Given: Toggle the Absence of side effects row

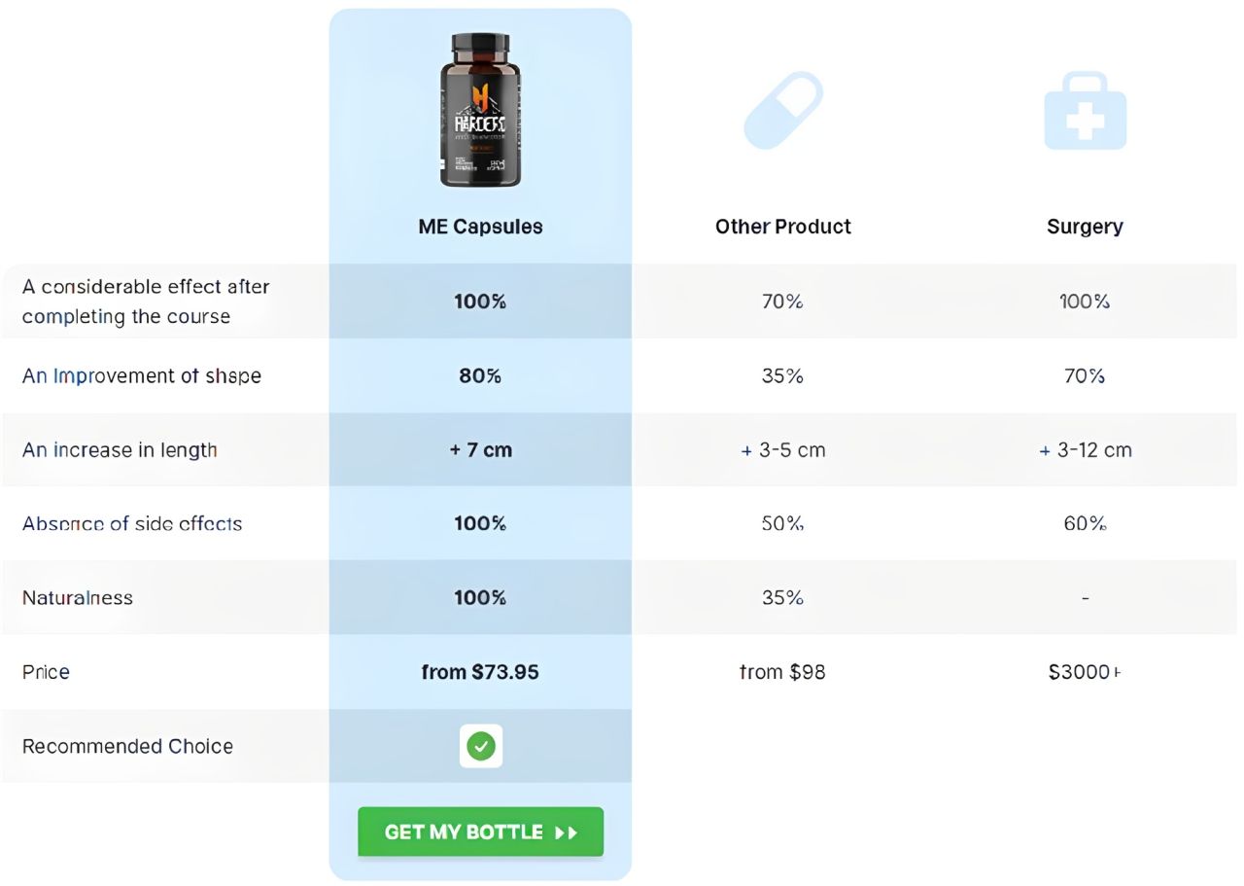Looking at the screenshot, I should pyautogui.click(x=131, y=523).
